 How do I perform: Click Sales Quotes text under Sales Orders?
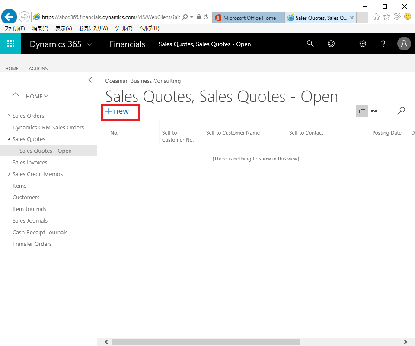[x=29, y=139]
